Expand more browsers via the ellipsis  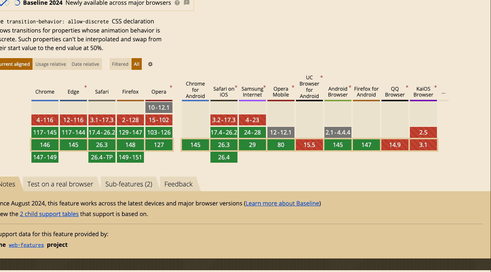pyautogui.click(x=444, y=92)
